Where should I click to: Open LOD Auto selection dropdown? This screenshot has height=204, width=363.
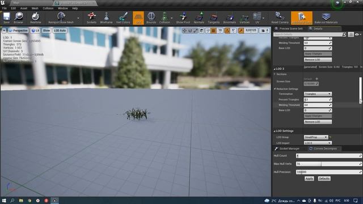[60, 31]
